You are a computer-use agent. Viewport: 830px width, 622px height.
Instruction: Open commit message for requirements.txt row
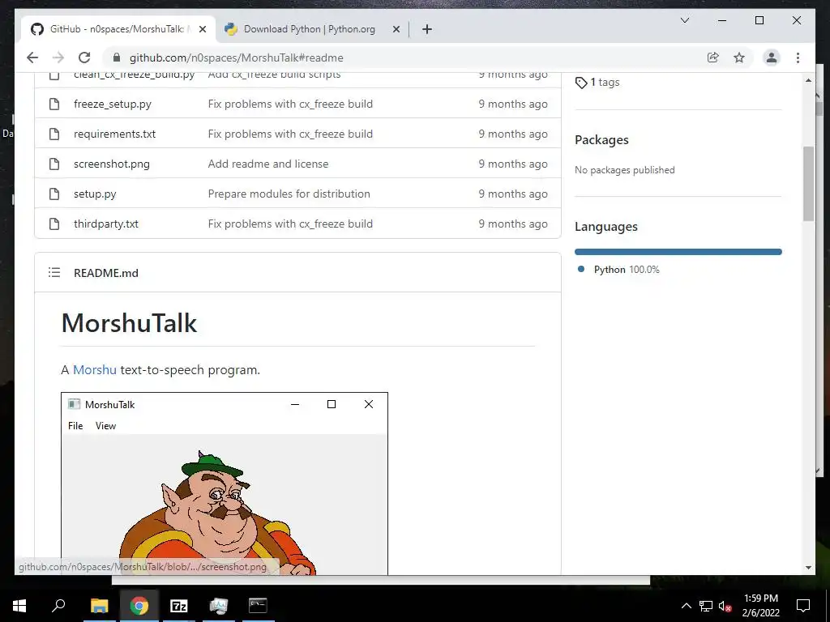coord(290,134)
